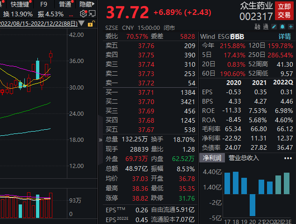Click the 外盘 value 69.73万
This screenshot has height=224, width=296.
[136, 159]
